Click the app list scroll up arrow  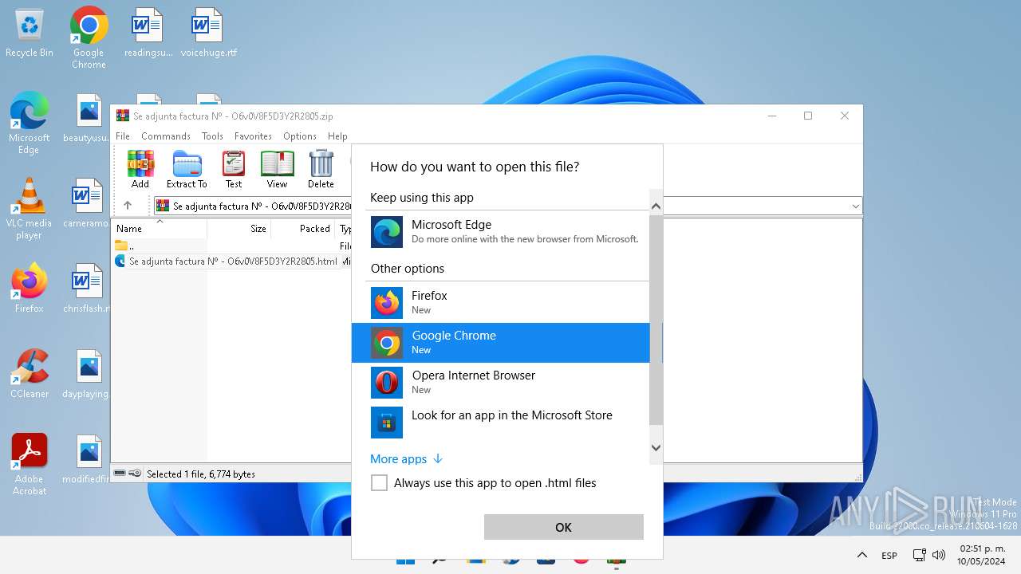(x=656, y=206)
